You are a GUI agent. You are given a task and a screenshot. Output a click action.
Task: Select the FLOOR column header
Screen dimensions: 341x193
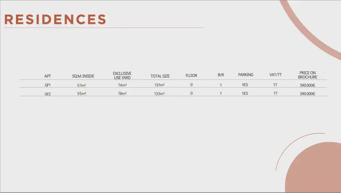click(191, 75)
